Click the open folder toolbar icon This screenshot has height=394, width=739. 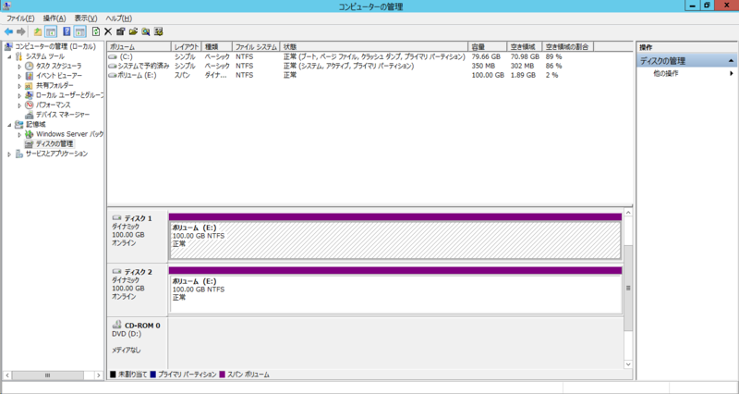pos(134,31)
